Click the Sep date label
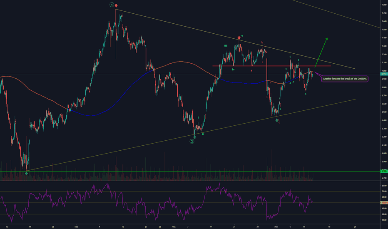Image resolution: width=388 pixels, height=229 pixels. [76, 227]
